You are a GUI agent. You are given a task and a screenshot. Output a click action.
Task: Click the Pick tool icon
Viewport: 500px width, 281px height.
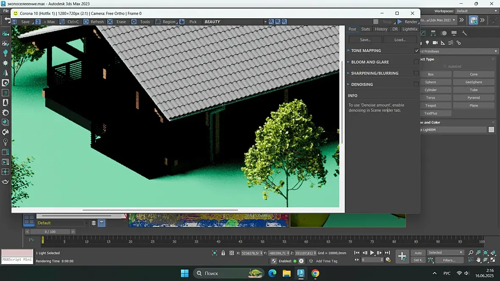(x=182, y=22)
